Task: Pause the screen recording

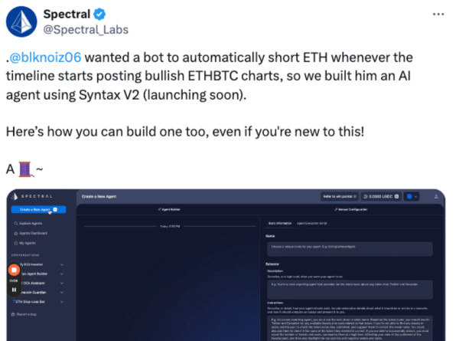Action: pos(14,290)
